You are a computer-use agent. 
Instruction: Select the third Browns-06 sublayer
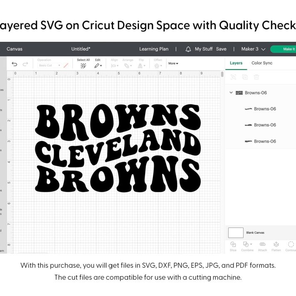261,141
